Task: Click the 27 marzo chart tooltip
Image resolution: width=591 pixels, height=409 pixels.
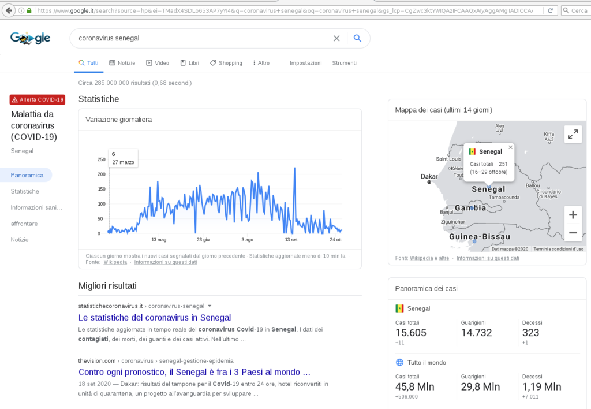Action: tap(124, 158)
